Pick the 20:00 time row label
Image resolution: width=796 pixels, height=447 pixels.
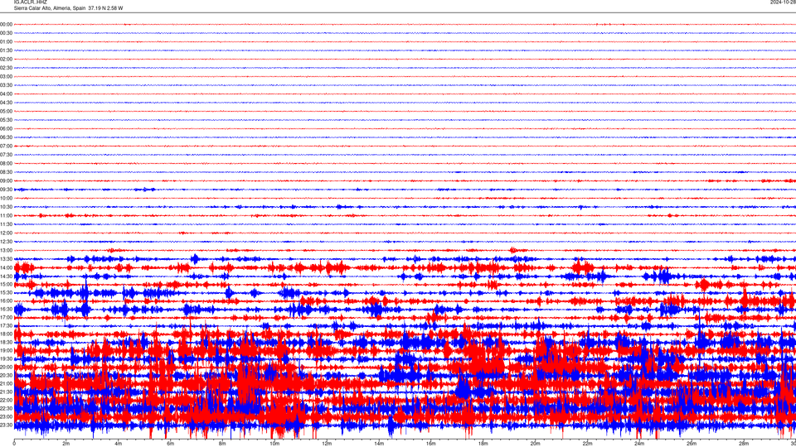point(6,367)
